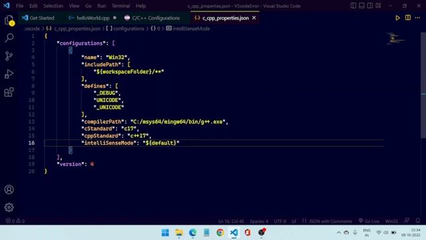Screen dimensions: 426x240
Task: Click the 0 item in the breadcrumb
Action: pyautogui.click(x=155, y=29)
